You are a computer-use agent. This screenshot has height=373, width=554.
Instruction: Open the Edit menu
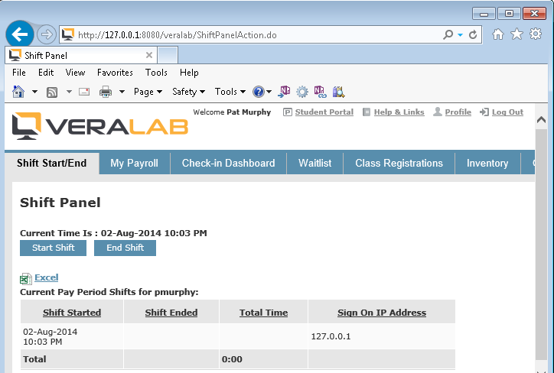click(46, 73)
